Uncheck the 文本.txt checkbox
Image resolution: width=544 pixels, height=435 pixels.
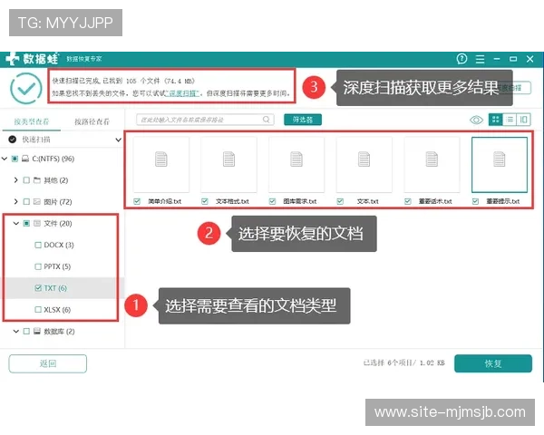tap(340, 201)
